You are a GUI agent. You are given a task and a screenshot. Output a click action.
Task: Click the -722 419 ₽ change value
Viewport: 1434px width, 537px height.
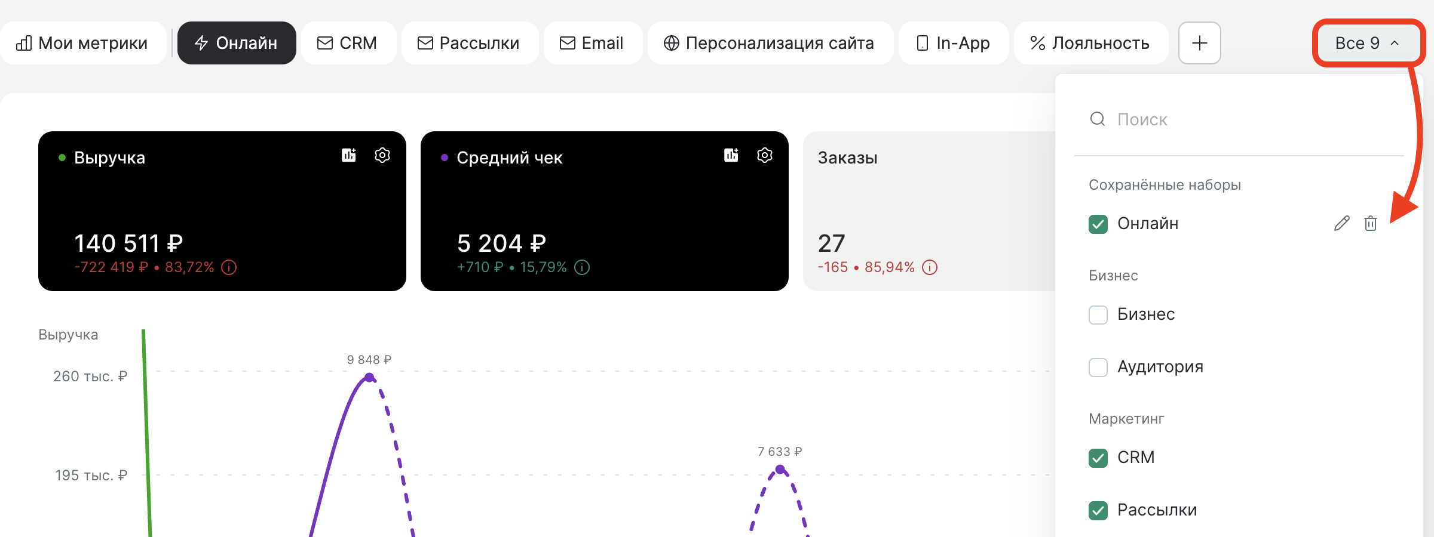pyautogui.click(x=111, y=267)
